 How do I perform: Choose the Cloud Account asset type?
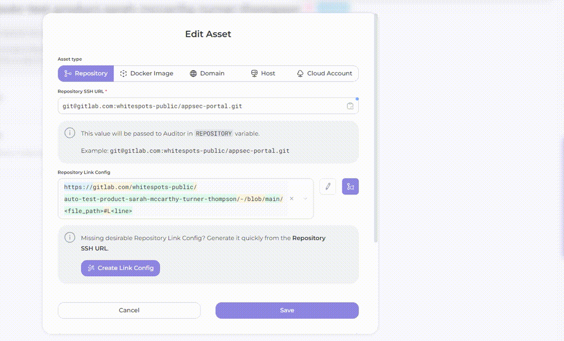[325, 73]
